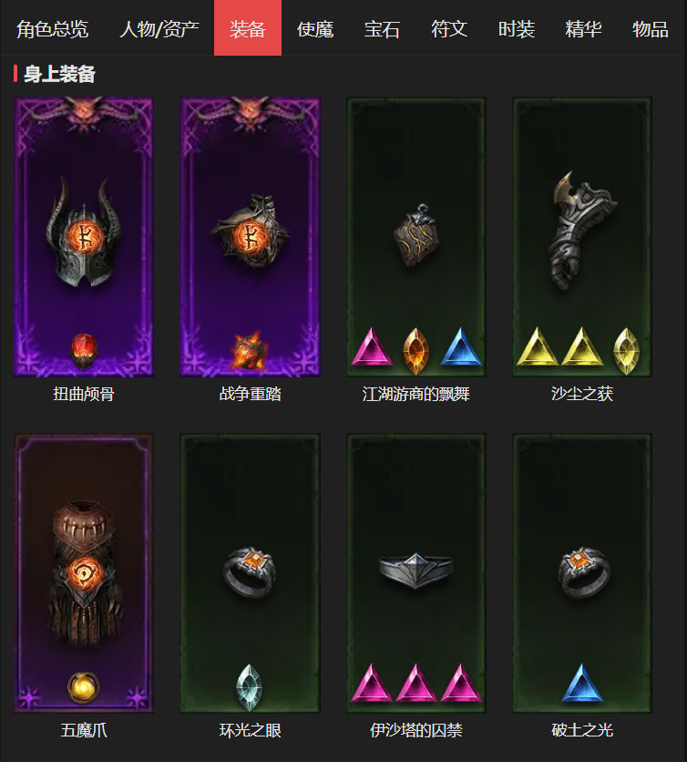Image resolution: width=687 pixels, height=762 pixels.
Task: Open the 宝石 tab
Action: point(382,29)
